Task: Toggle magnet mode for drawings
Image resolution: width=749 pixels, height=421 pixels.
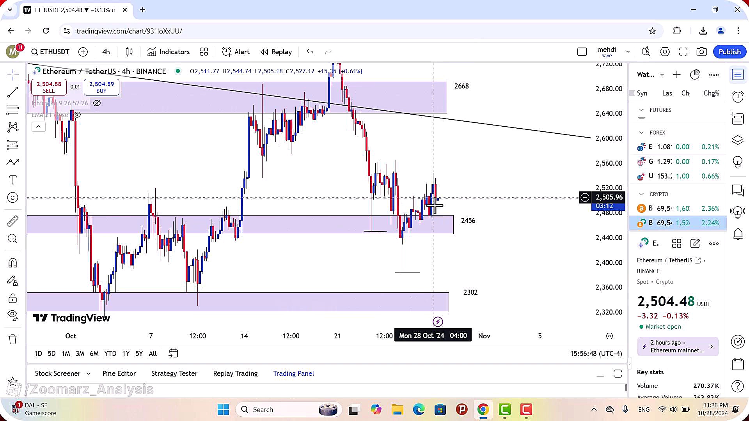Action: [13, 263]
